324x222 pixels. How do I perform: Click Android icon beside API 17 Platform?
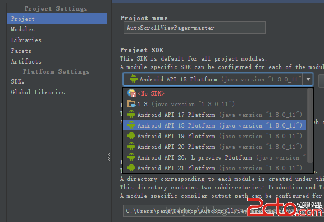coord(131,114)
